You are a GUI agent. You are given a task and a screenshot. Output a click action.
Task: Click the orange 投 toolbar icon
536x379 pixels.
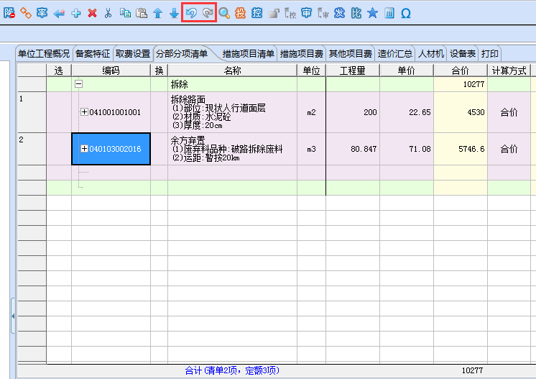pyautogui.click(x=240, y=13)
